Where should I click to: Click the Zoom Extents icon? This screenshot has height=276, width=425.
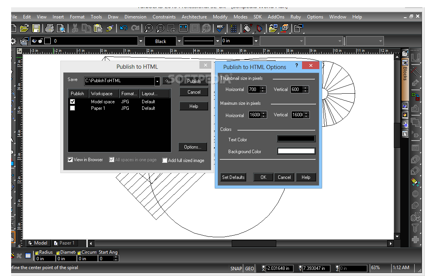(183, 28)
